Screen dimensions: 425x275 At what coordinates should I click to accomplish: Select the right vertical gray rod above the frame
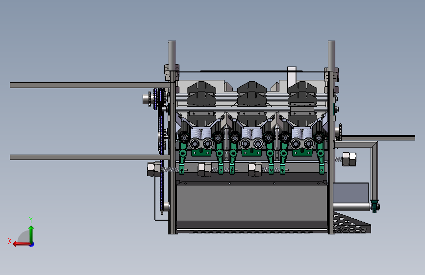(x=331, y=56)
